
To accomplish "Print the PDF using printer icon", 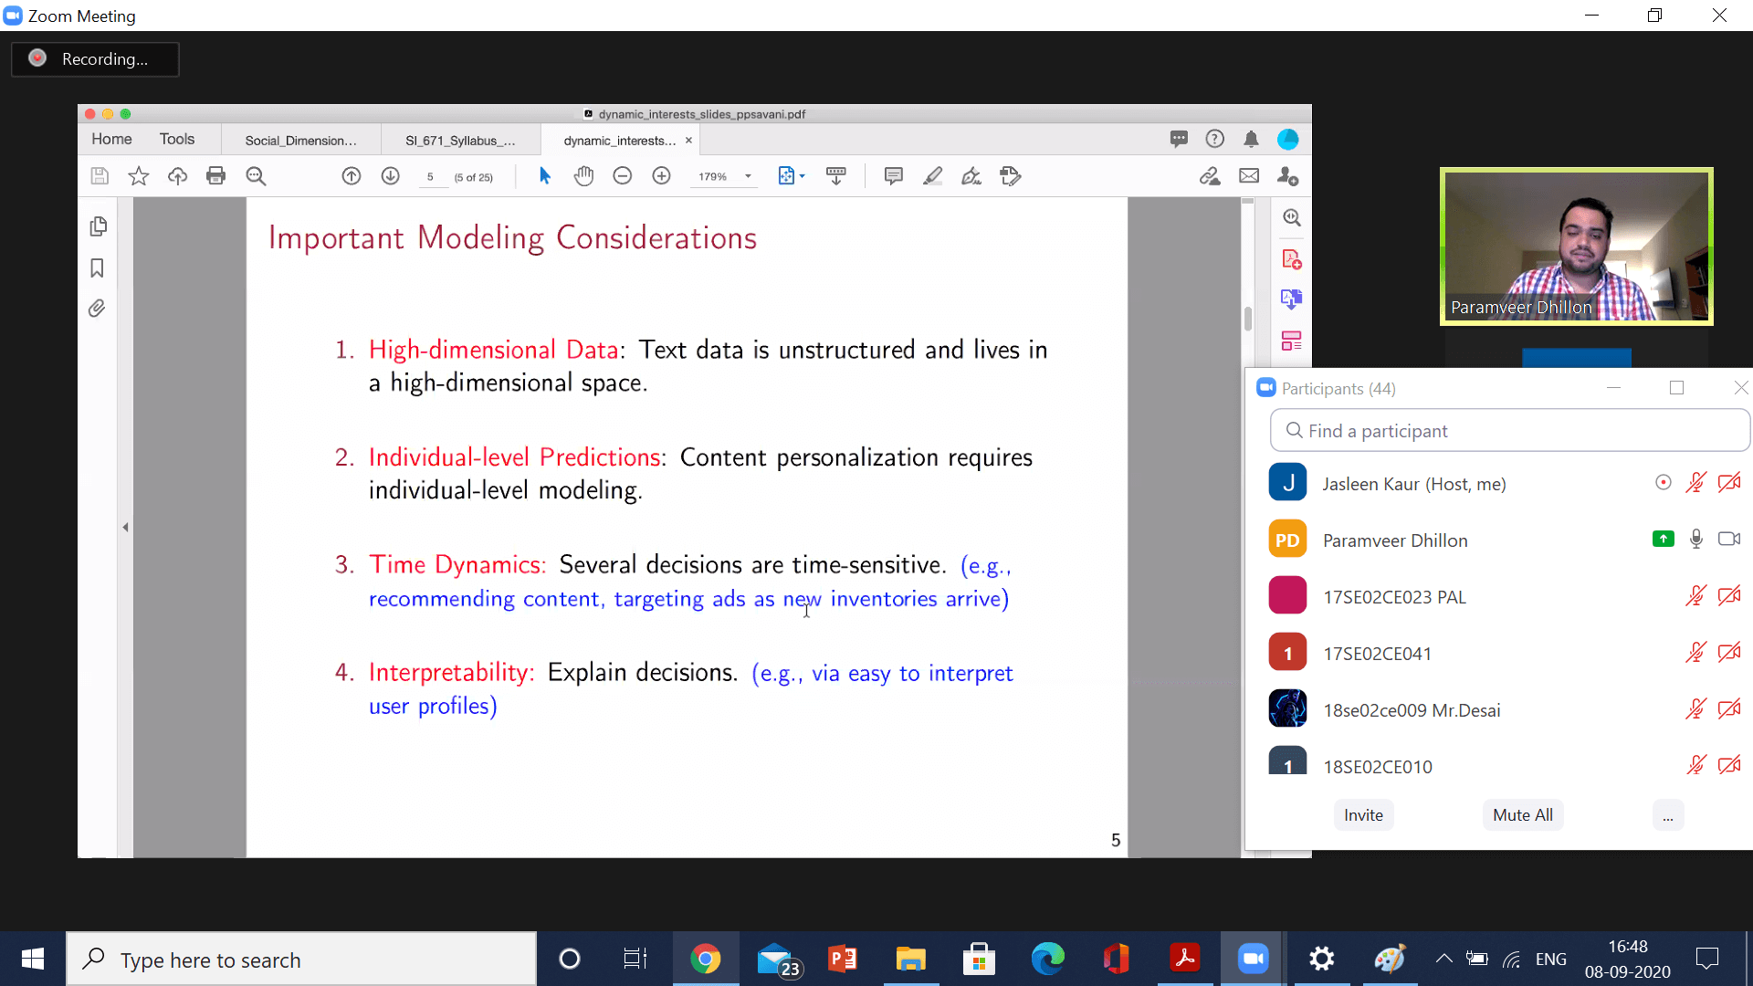I will [215, 176].
